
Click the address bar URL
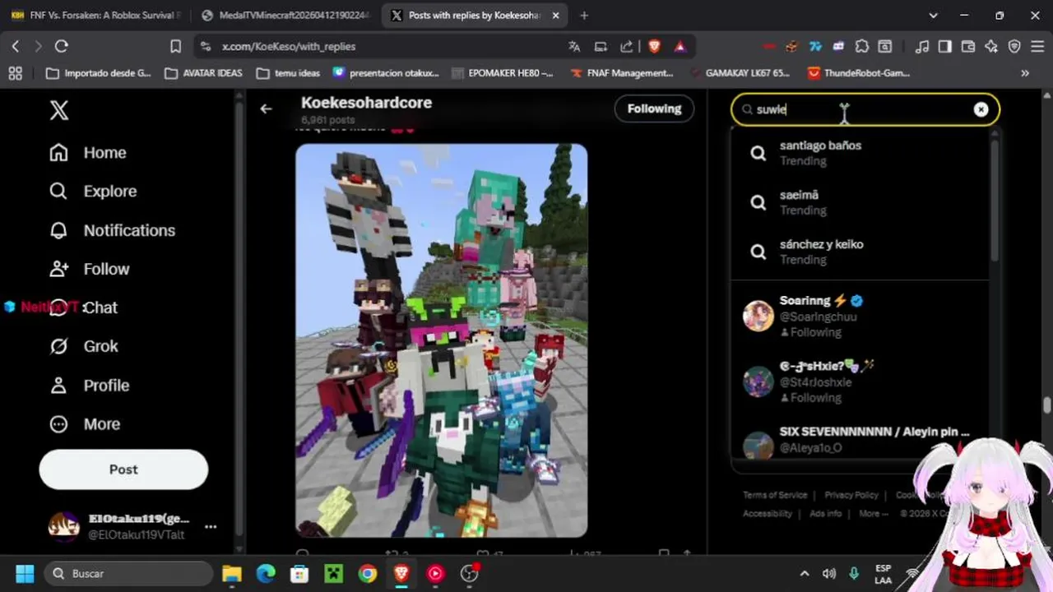pyautogui.click(x=289, y=47)
